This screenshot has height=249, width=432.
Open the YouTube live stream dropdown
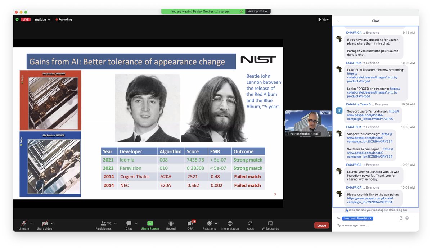pyautogui.click(x=42, y=19)
